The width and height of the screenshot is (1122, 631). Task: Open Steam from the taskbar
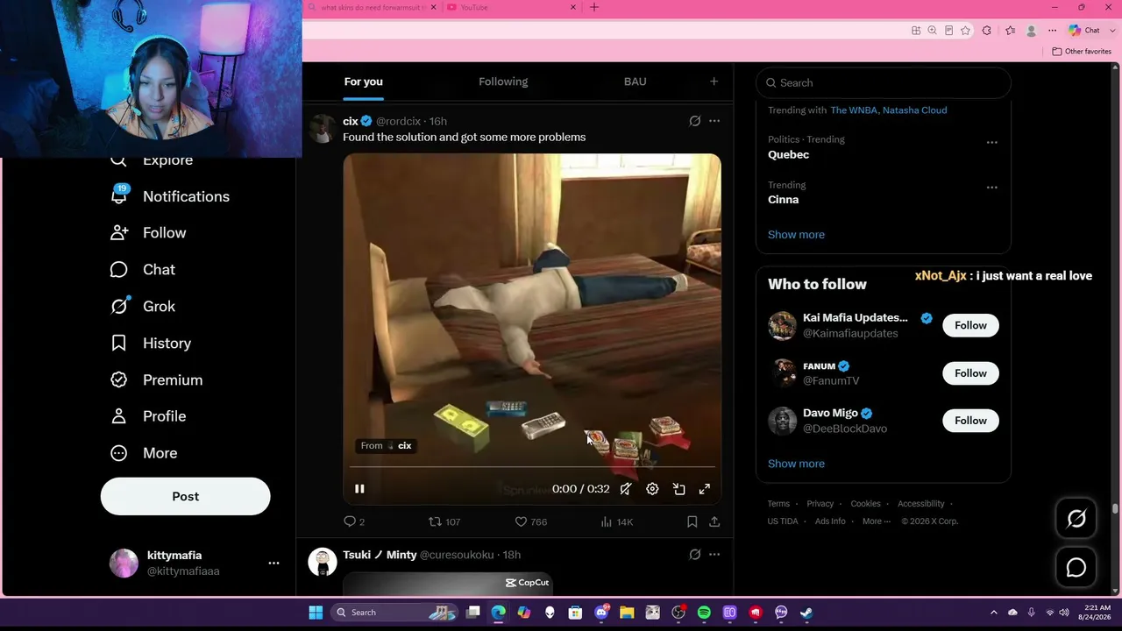click(x=806, y=613)
